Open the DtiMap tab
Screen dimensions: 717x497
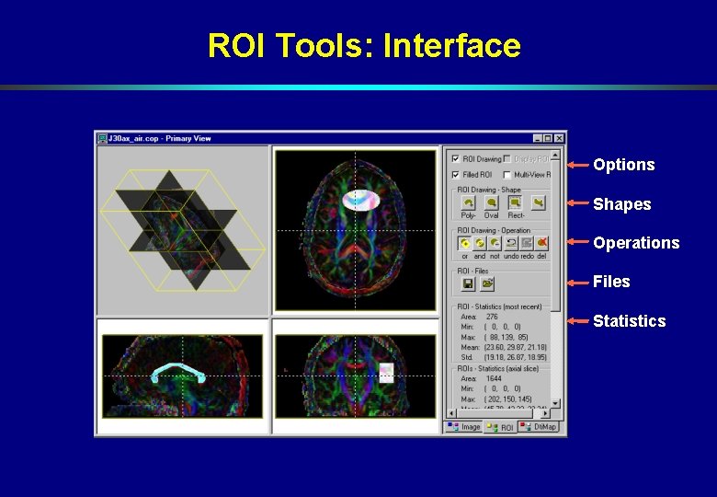coord(538,427)
